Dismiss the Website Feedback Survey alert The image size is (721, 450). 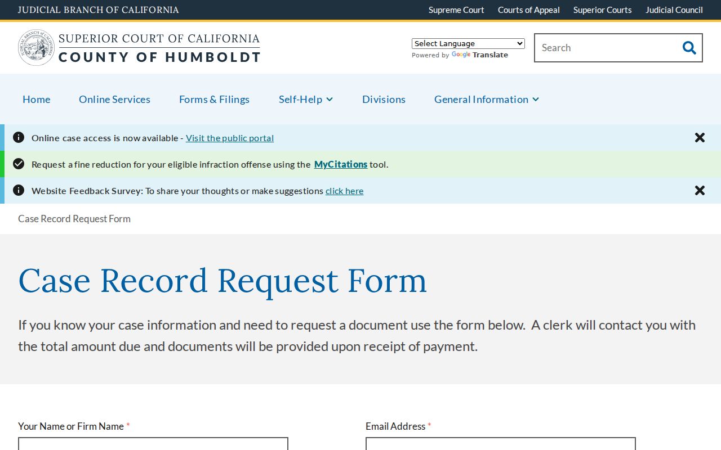tap(700, 191)
